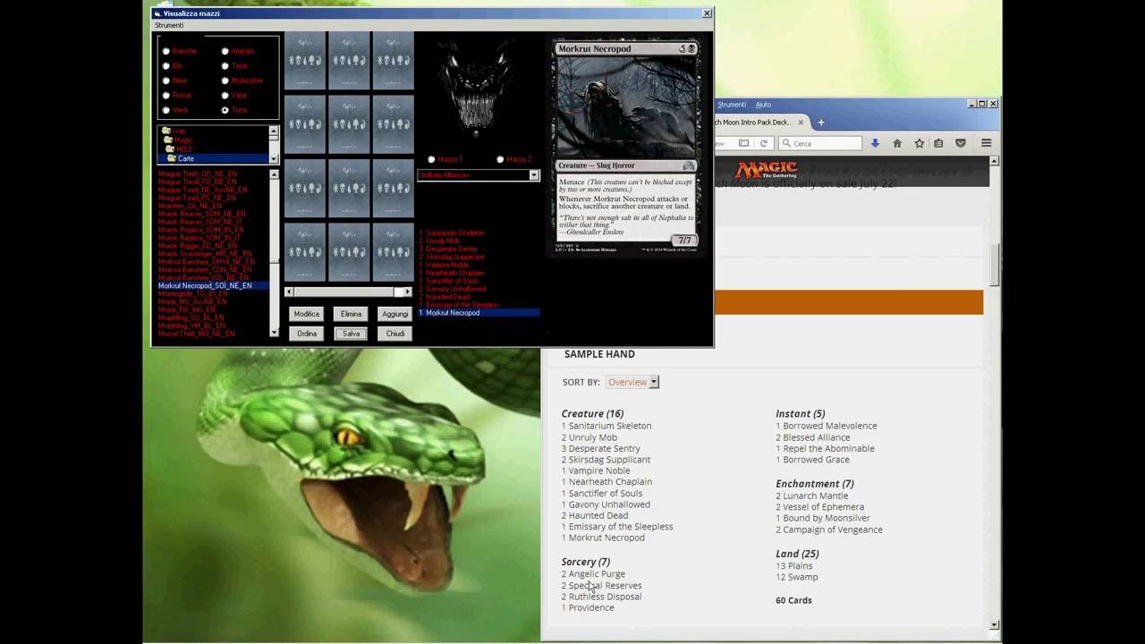The width and height of the screenshot is (1145, 644).
Task: Click the Carte folder icon in tree
Action: click(172, 158)
